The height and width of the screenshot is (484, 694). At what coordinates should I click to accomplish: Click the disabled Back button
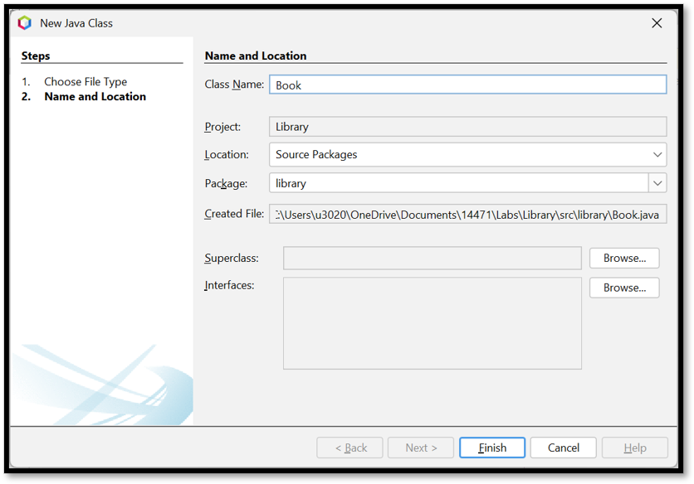[349, 448]
